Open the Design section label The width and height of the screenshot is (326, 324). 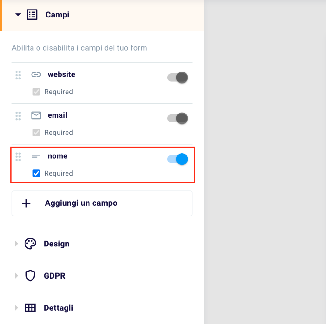57,244
